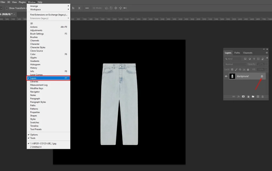
Task: Toggle the Show Transform checkbox
Action: (x=7, y=8)
